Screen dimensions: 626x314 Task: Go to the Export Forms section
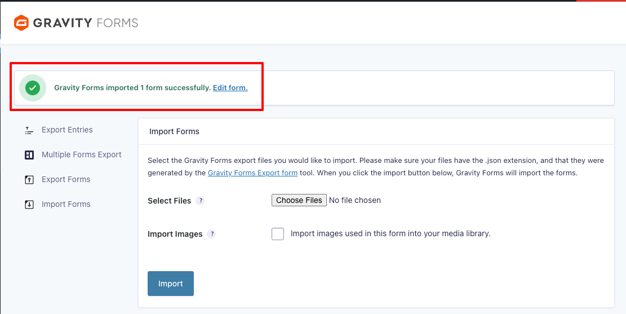[x=66, y=179]
